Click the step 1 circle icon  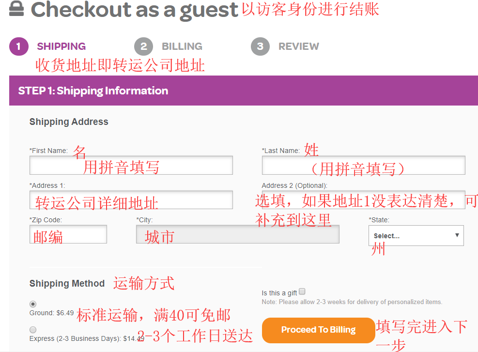(x=19, y=46)
